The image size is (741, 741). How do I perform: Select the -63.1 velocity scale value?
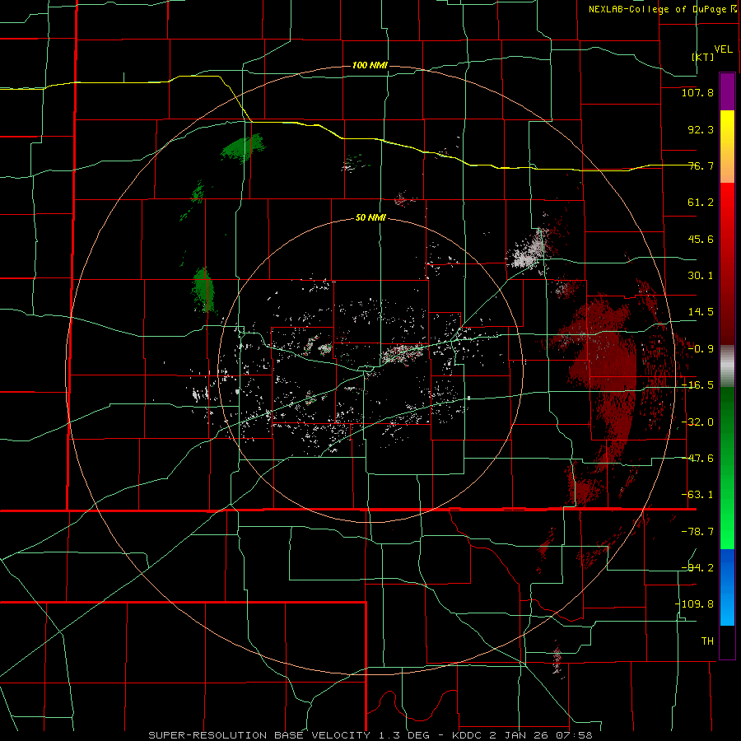697,495
